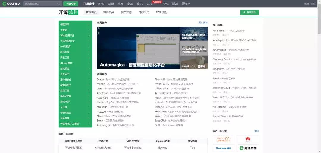Open 码云 in top navigation

[149, 4]
